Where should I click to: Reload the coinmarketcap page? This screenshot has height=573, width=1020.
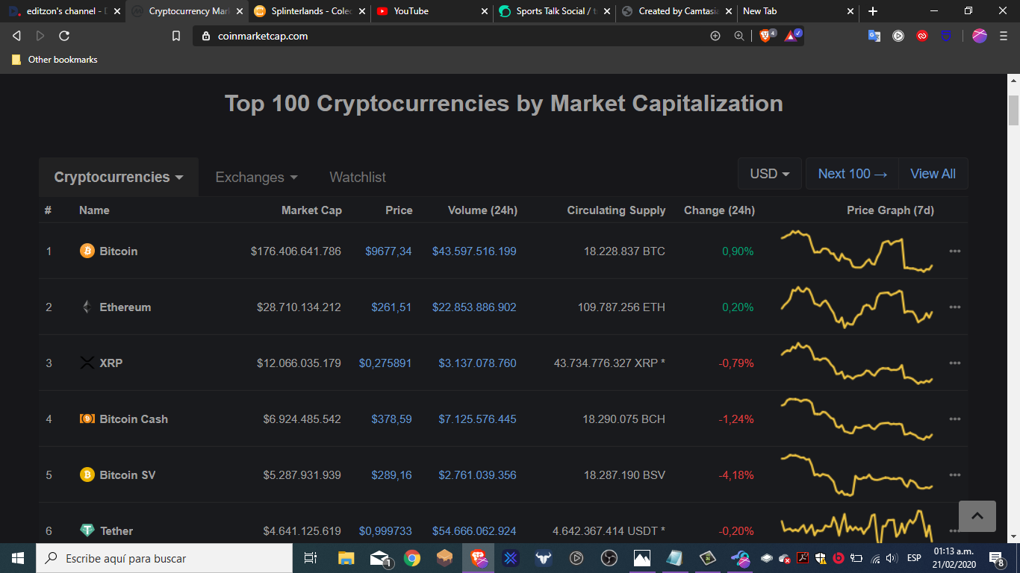click(64, 36)
